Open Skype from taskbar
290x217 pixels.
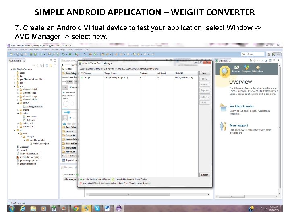point(97,209)
